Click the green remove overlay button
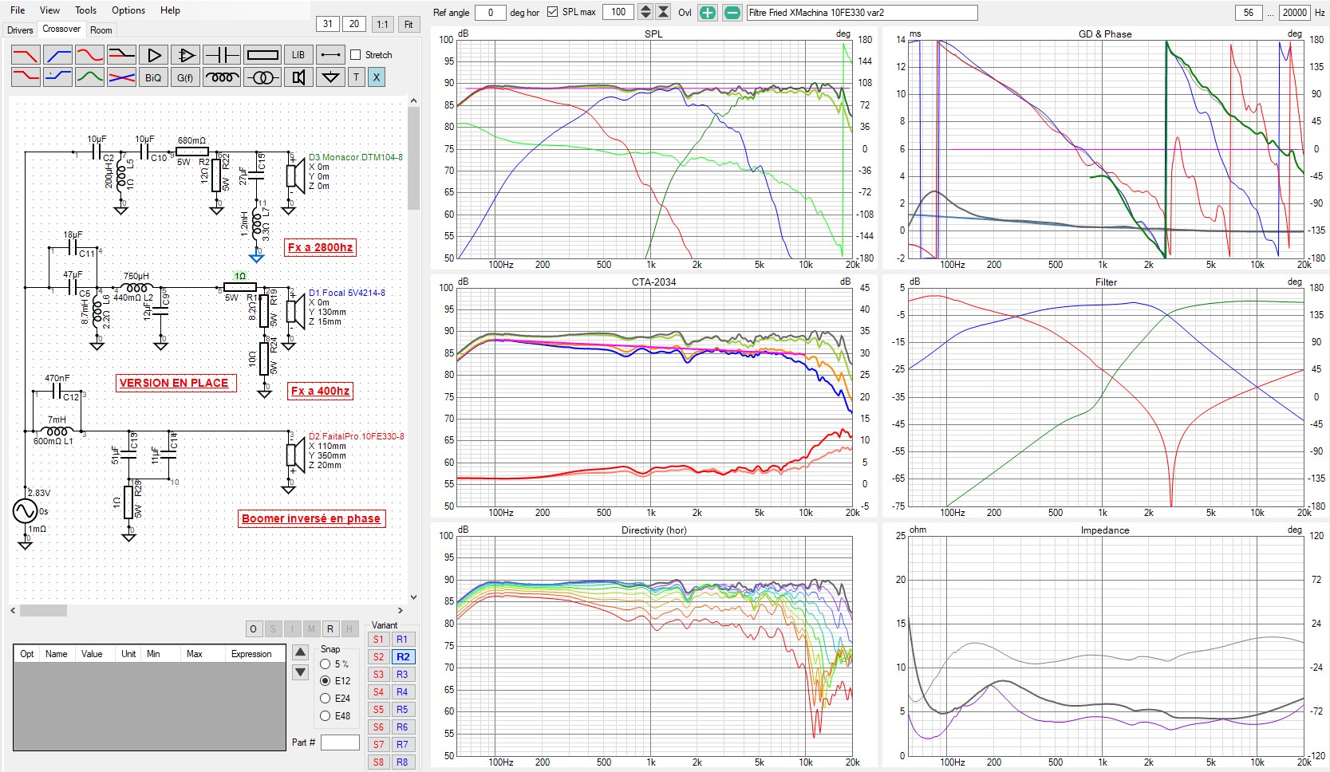 732,13
